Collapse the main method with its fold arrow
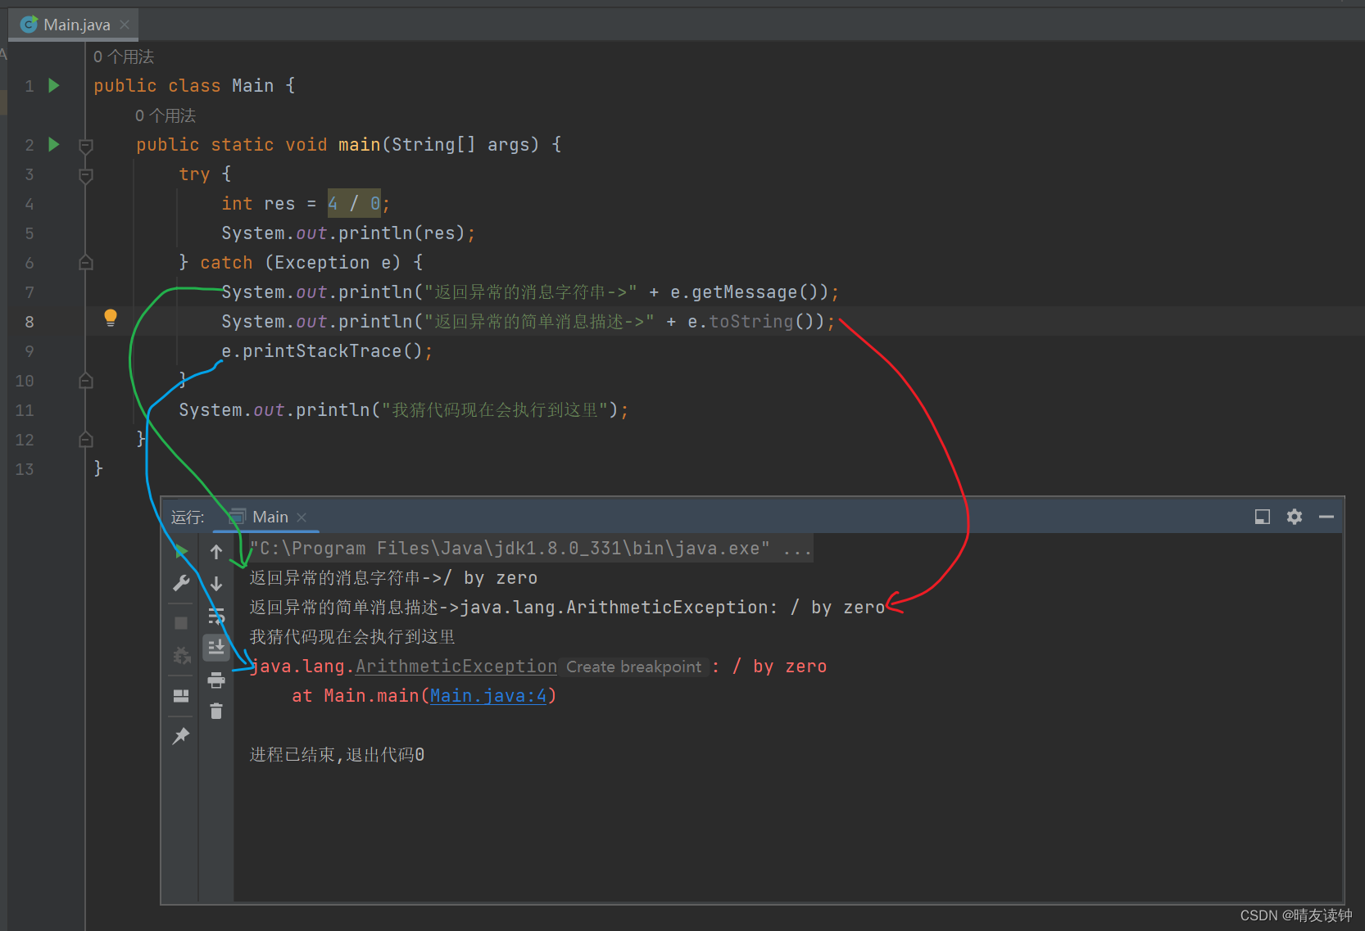Screen dimensions: 1365x931 85,145
